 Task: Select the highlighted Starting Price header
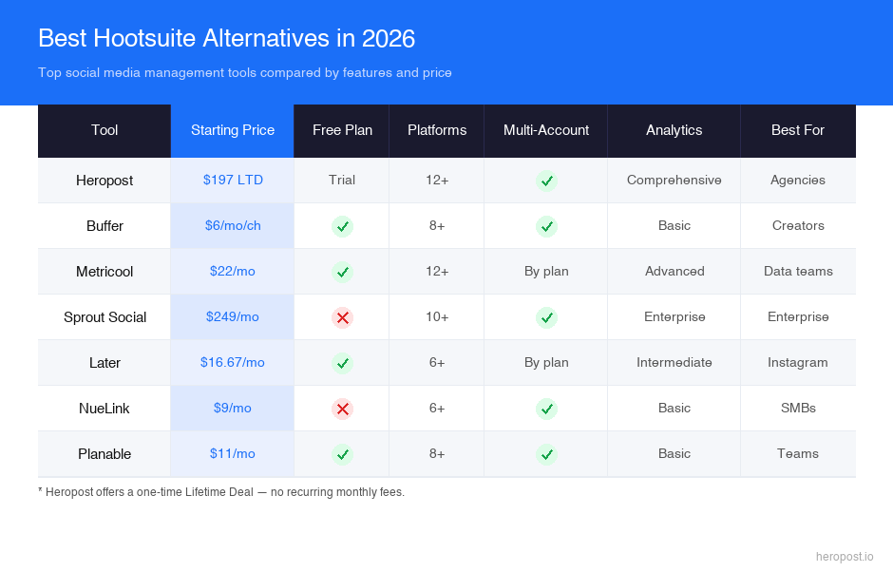point(233,130)
